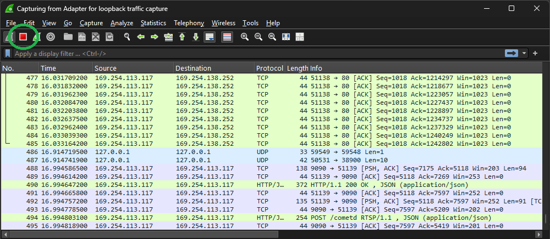550x239 pixels.
Task: Click the display filter input field
Action: [x=259, y=54]
